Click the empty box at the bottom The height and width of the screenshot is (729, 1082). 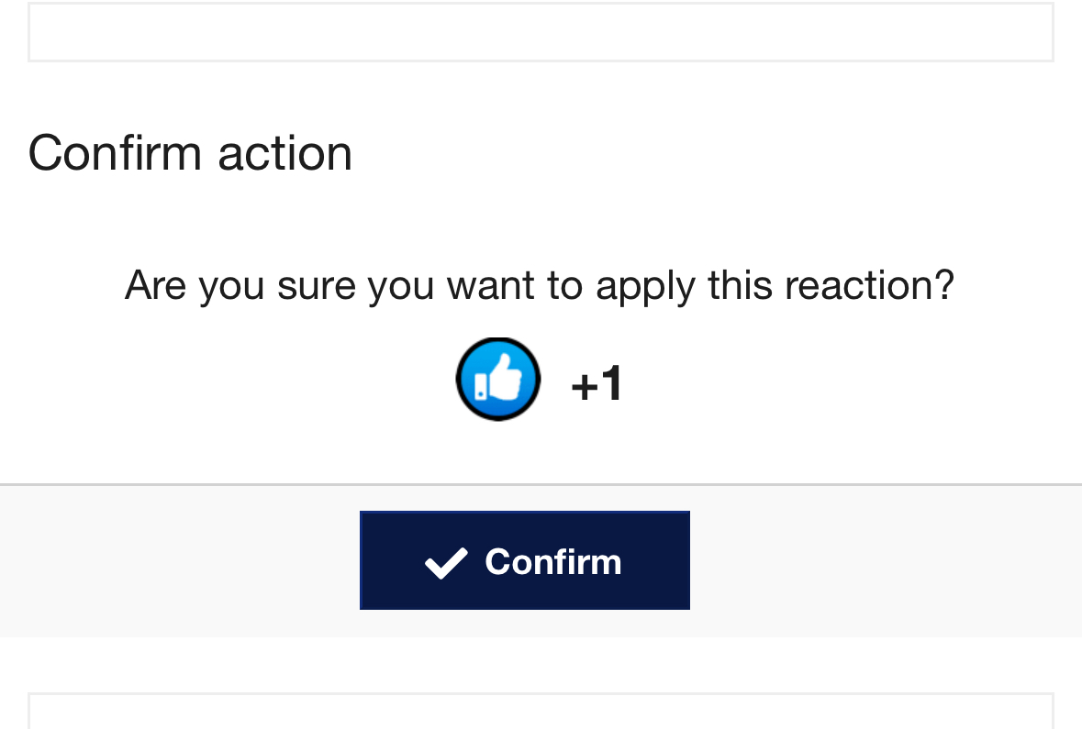pyautogui.click(x=541, y=712)
